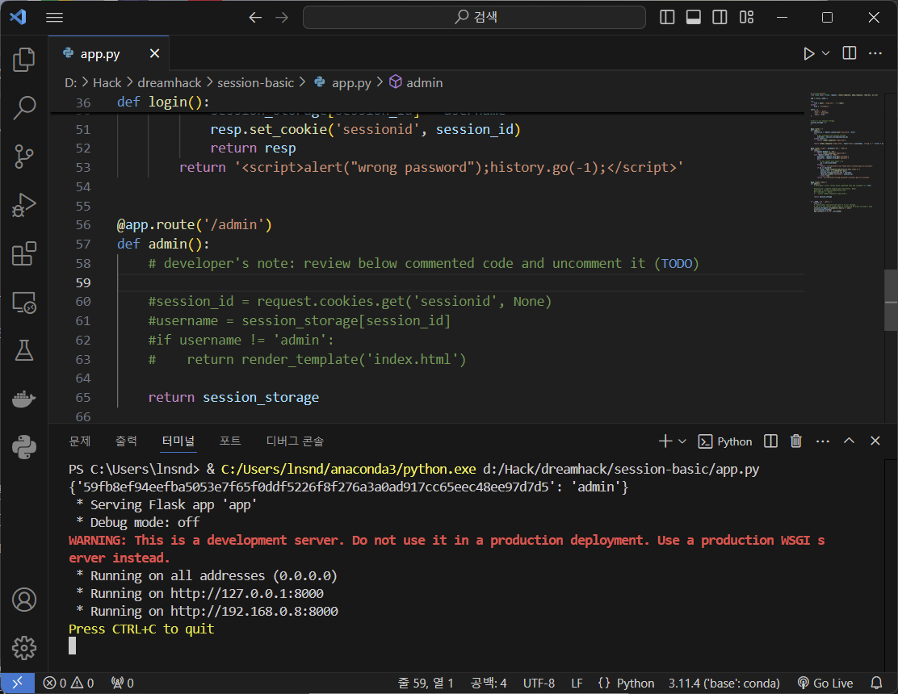Open the Python extension view
This screenshot has height=694, width=898.
24,446
